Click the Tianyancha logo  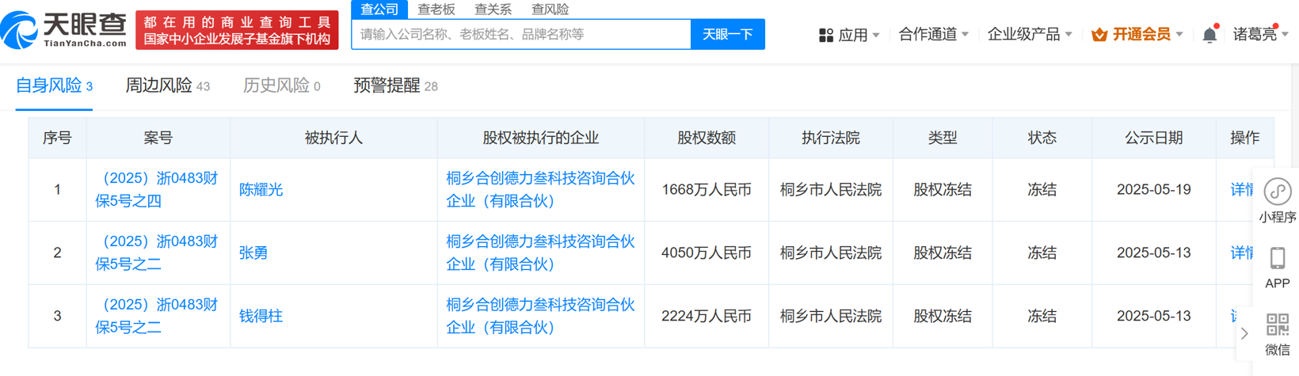click(x=63, y=30)
